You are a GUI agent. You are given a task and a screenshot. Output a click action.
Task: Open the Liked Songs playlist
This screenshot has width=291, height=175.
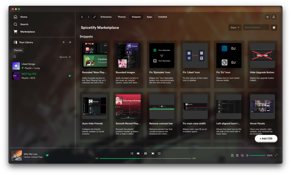coord(42,66)
